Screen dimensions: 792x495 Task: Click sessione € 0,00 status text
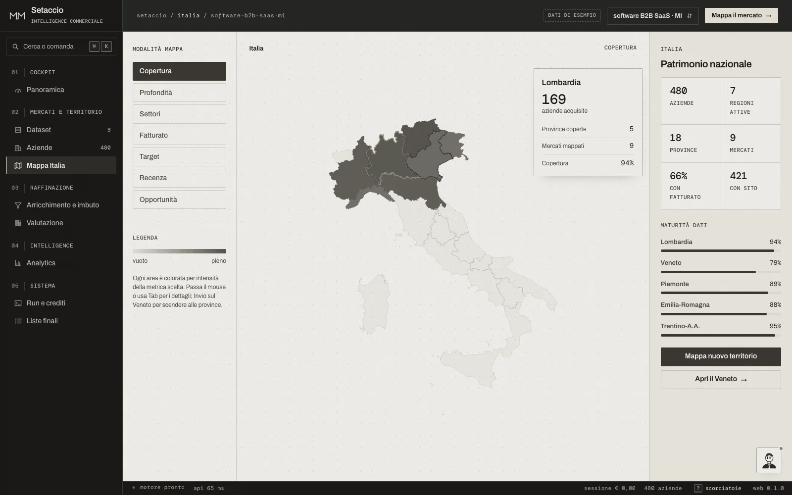[x=609, y=488]
